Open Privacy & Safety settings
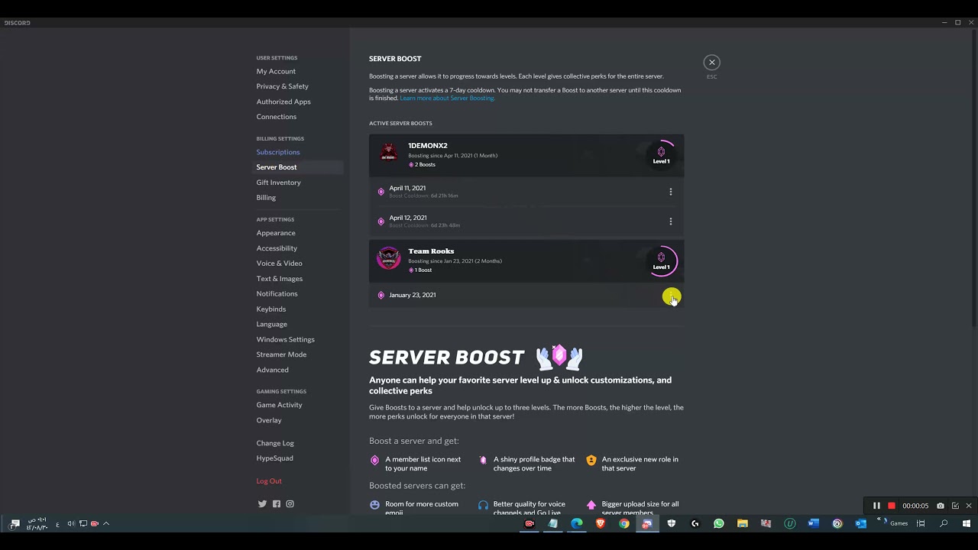Screen dimensions: 978x550 click(x=283, y=86)
